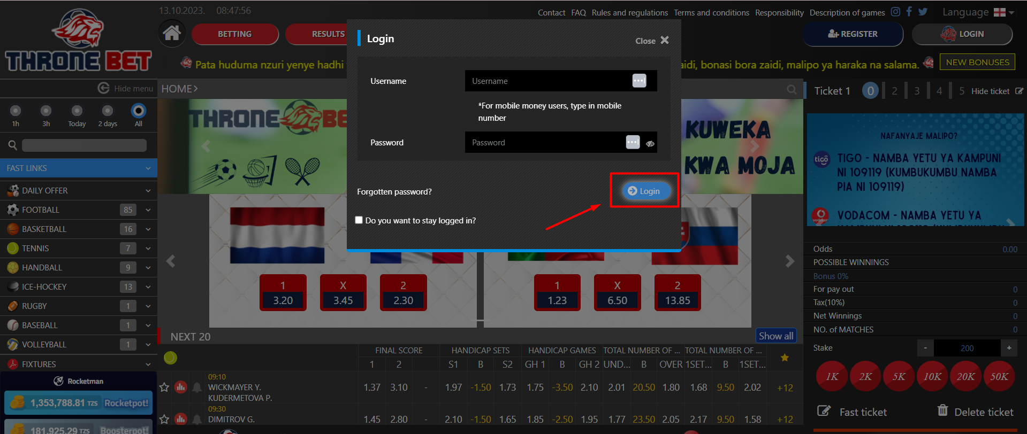Image resolution: width=1027 pixels, height=434 pixels.
Task: Favorite the Wickmayer vs Kudermetova match star
Action: click(x=164, y=387)
